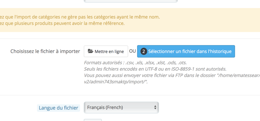
Task: Choose Sélectionner un fichier dans l'historique
Action: 186,51
